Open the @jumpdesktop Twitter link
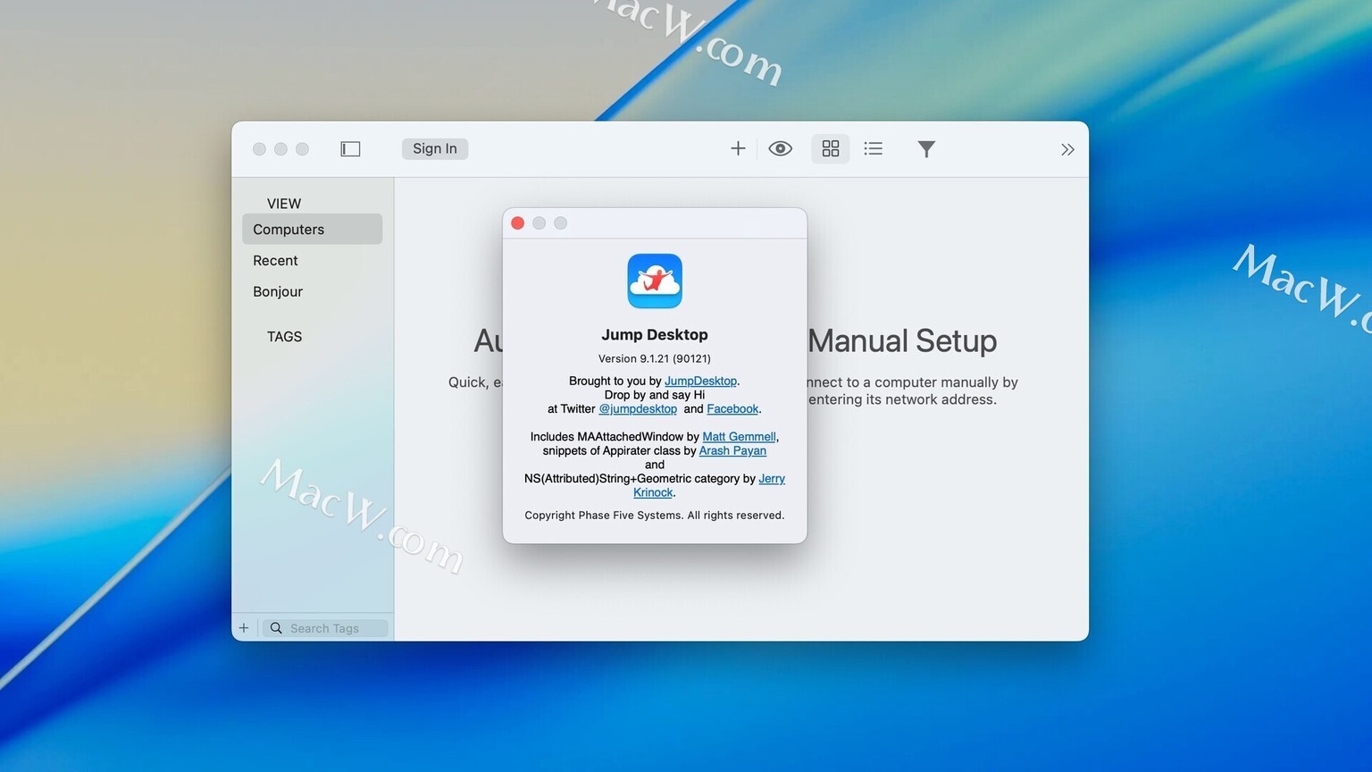 pyautogui.click(x=638, y=409)
